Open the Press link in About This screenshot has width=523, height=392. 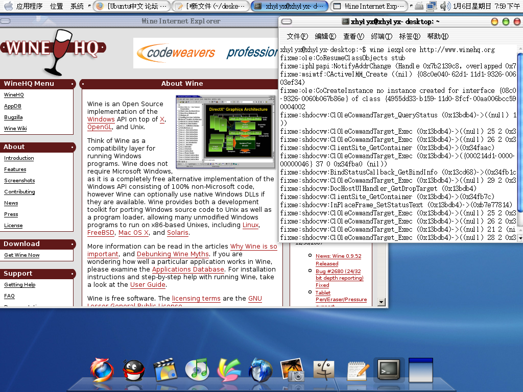point(11,214)
